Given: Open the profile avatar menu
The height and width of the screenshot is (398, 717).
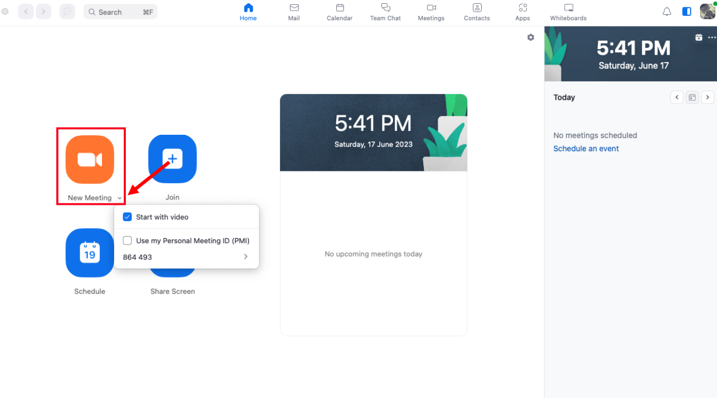Looking at the screenshot, I should click(x=707, y=11).
